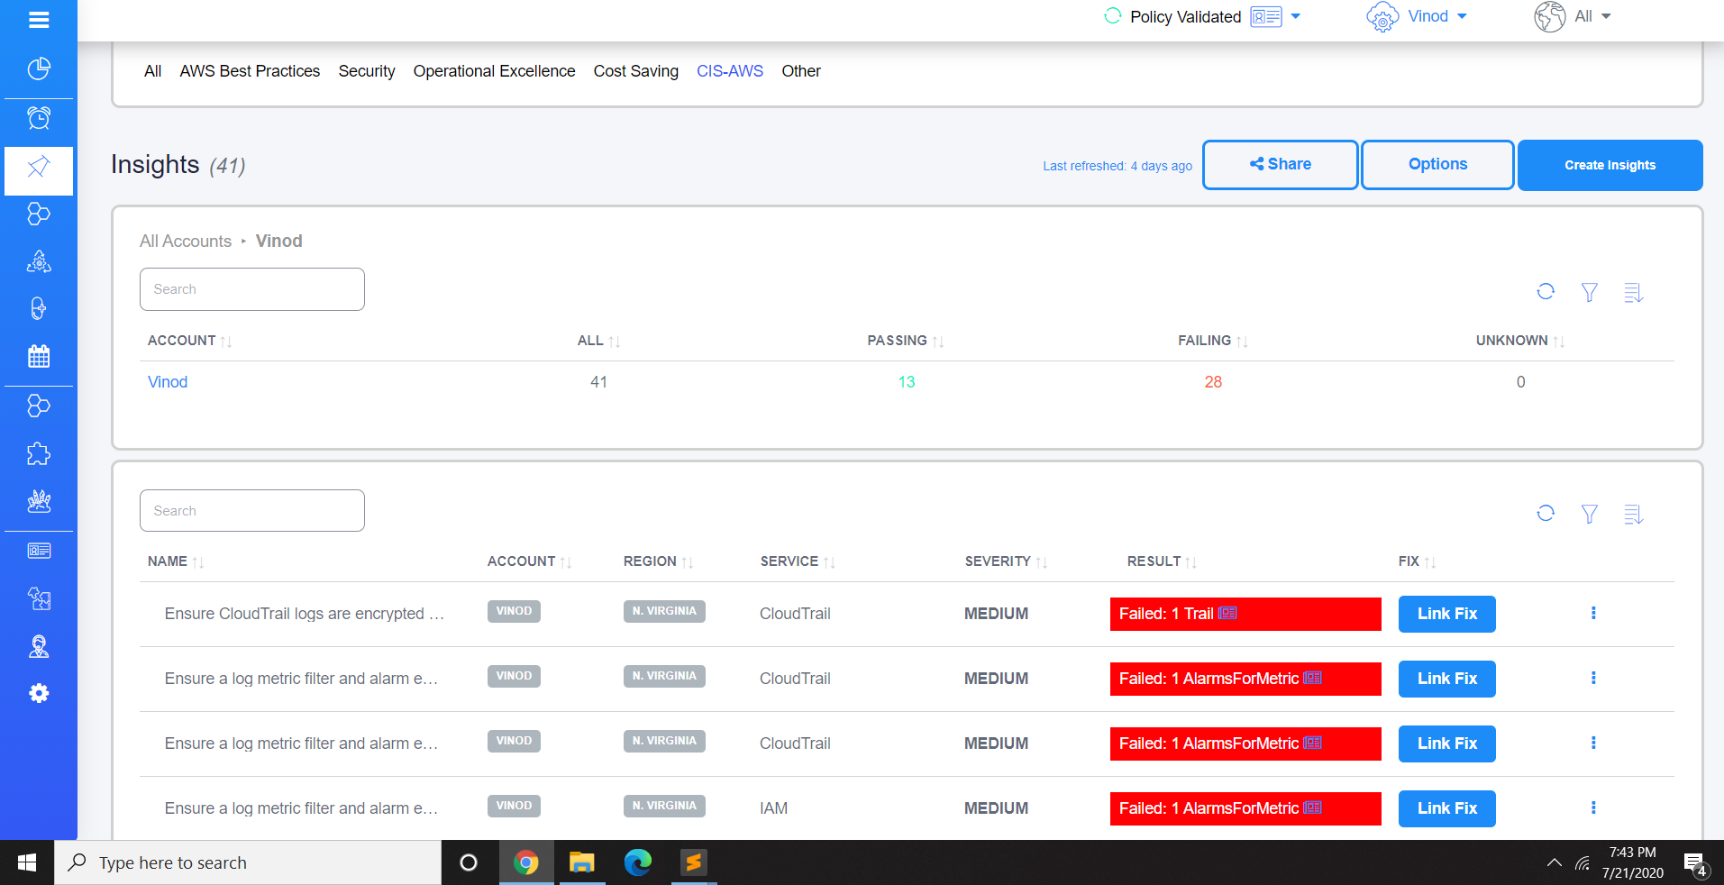1724x885 pixels.
Task: Click the recycle-gear sidebar icon
Action: (x=39, y=261)
